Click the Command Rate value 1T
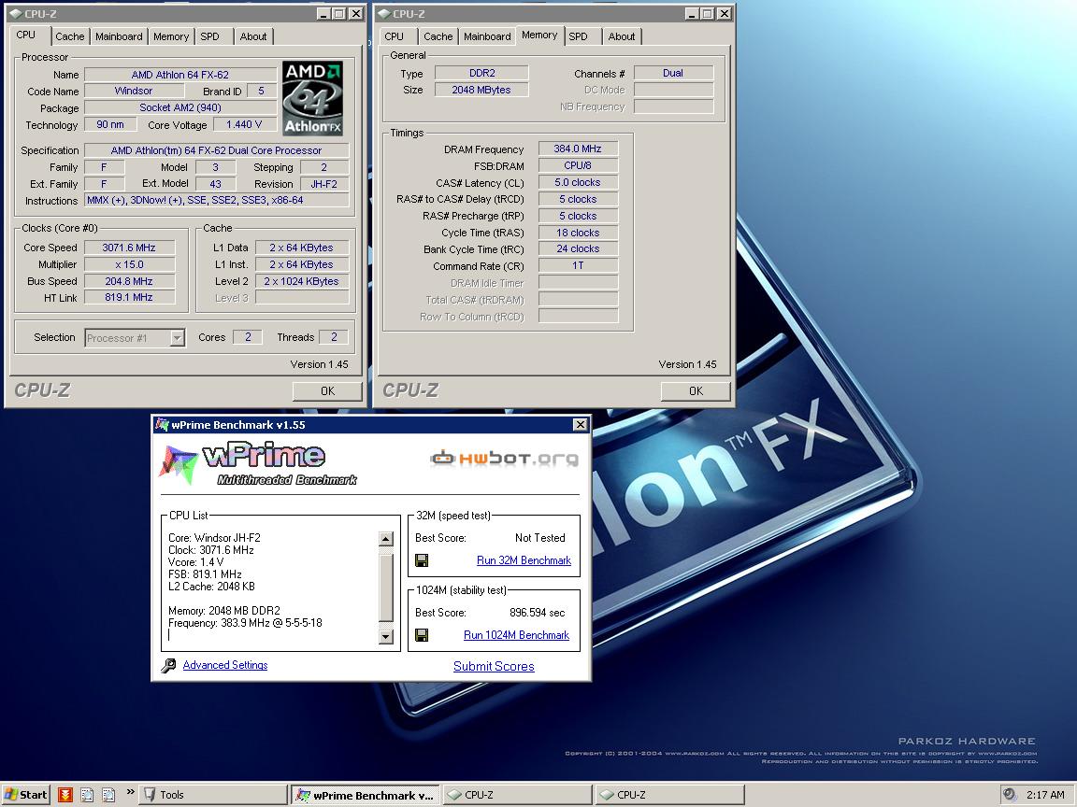This screenshot has height=807, width=1077. point(578,265)
